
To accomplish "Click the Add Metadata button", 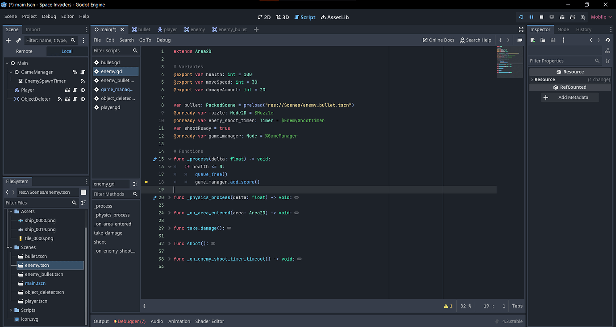I will tap(570, 98).
